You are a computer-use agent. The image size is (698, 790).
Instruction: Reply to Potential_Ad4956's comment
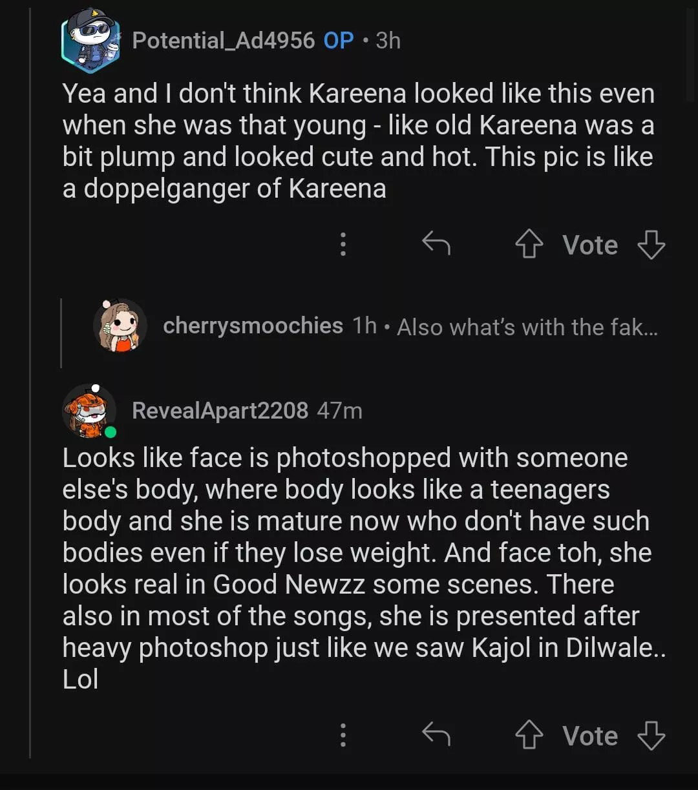[x=436, y=245]
